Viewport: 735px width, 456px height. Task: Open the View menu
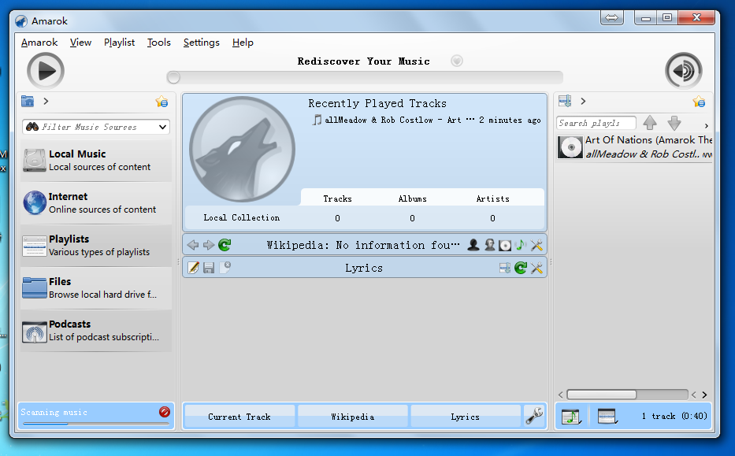pos(80,43)
